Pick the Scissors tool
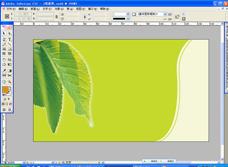Screen dimensions: 228x167 click(x=10, y=75)
